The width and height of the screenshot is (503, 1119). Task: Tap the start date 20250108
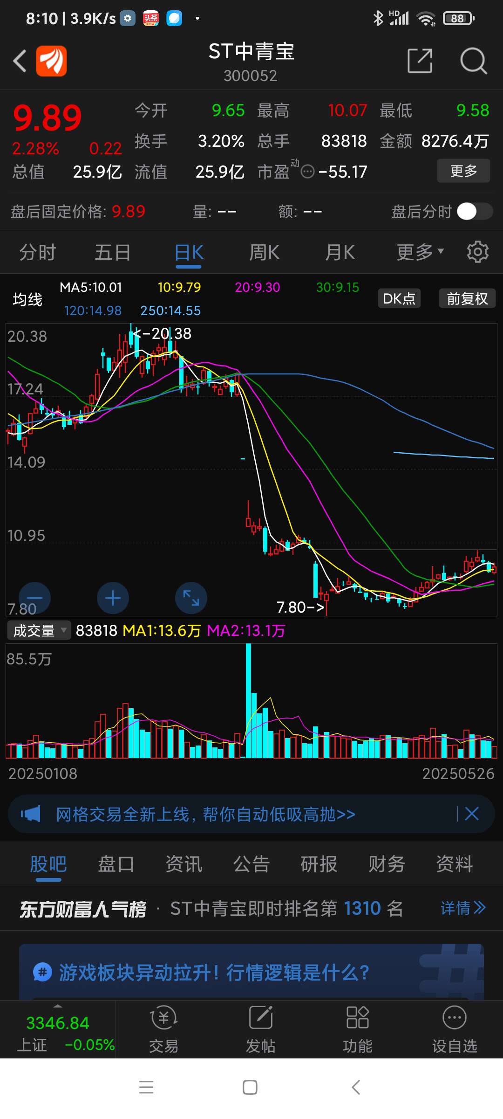(43, 774)
